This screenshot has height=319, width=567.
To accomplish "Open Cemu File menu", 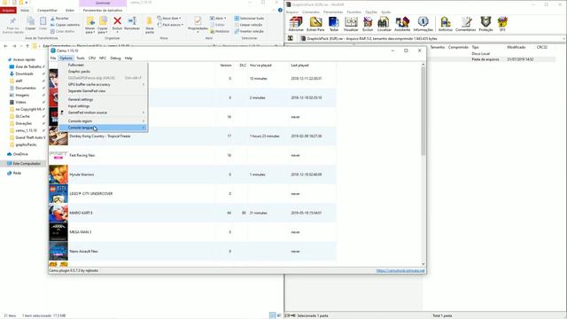I will 53,58.
